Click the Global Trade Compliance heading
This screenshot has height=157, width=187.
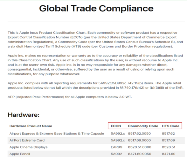[x=96, y=8]
